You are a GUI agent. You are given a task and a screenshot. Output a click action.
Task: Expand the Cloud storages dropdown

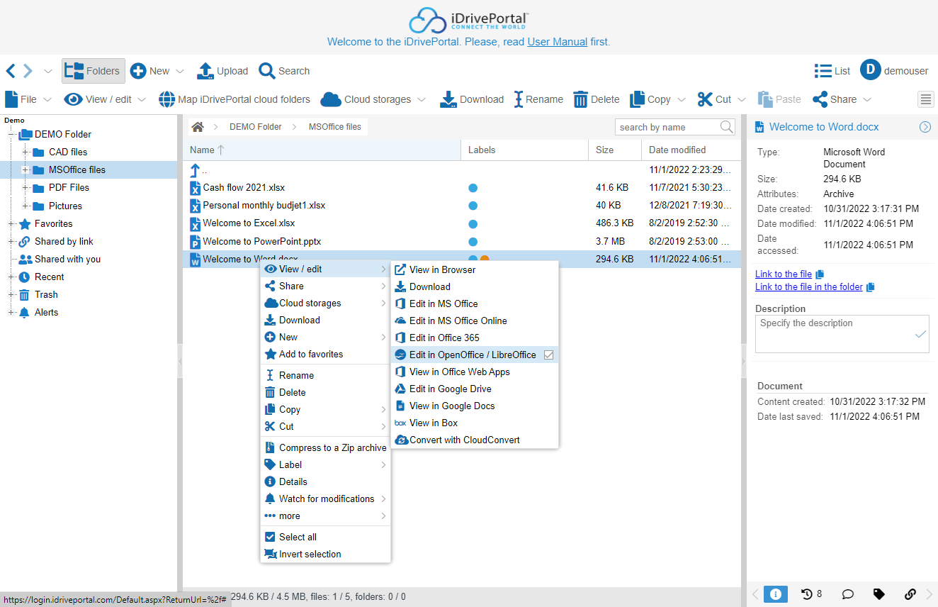(422, 100)
